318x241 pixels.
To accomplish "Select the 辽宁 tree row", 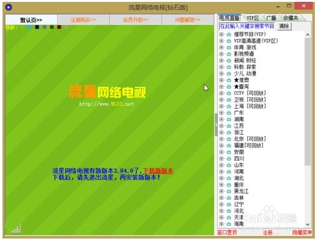I will [x=239, y=204].
